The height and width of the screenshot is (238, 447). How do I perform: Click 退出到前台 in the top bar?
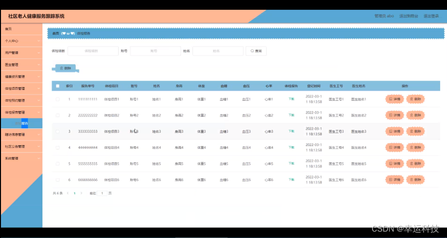coord(409,16)
